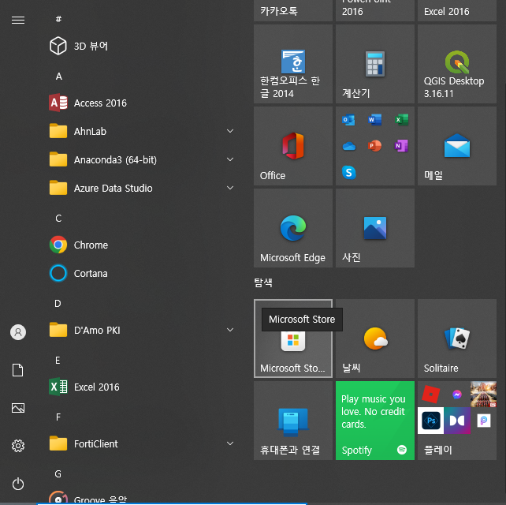
Task: Open Photoshop icon in 플레이 tile
Action: 431,421
